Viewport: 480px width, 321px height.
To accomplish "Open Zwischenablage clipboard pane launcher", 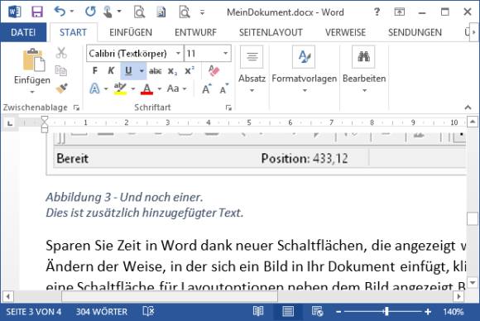I will click(76, 108).
